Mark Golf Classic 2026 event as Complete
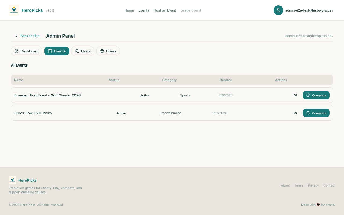Image resolution: width=344 pixels, height=215 pixels. (x=316, y=95)
